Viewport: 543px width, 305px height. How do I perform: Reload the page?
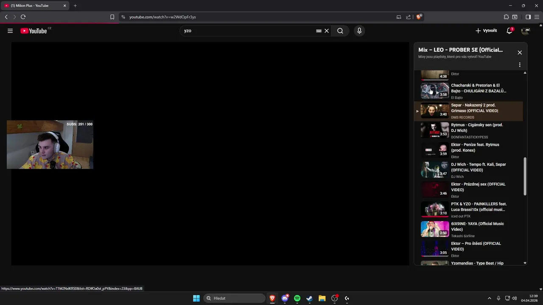tap(23, 17)
